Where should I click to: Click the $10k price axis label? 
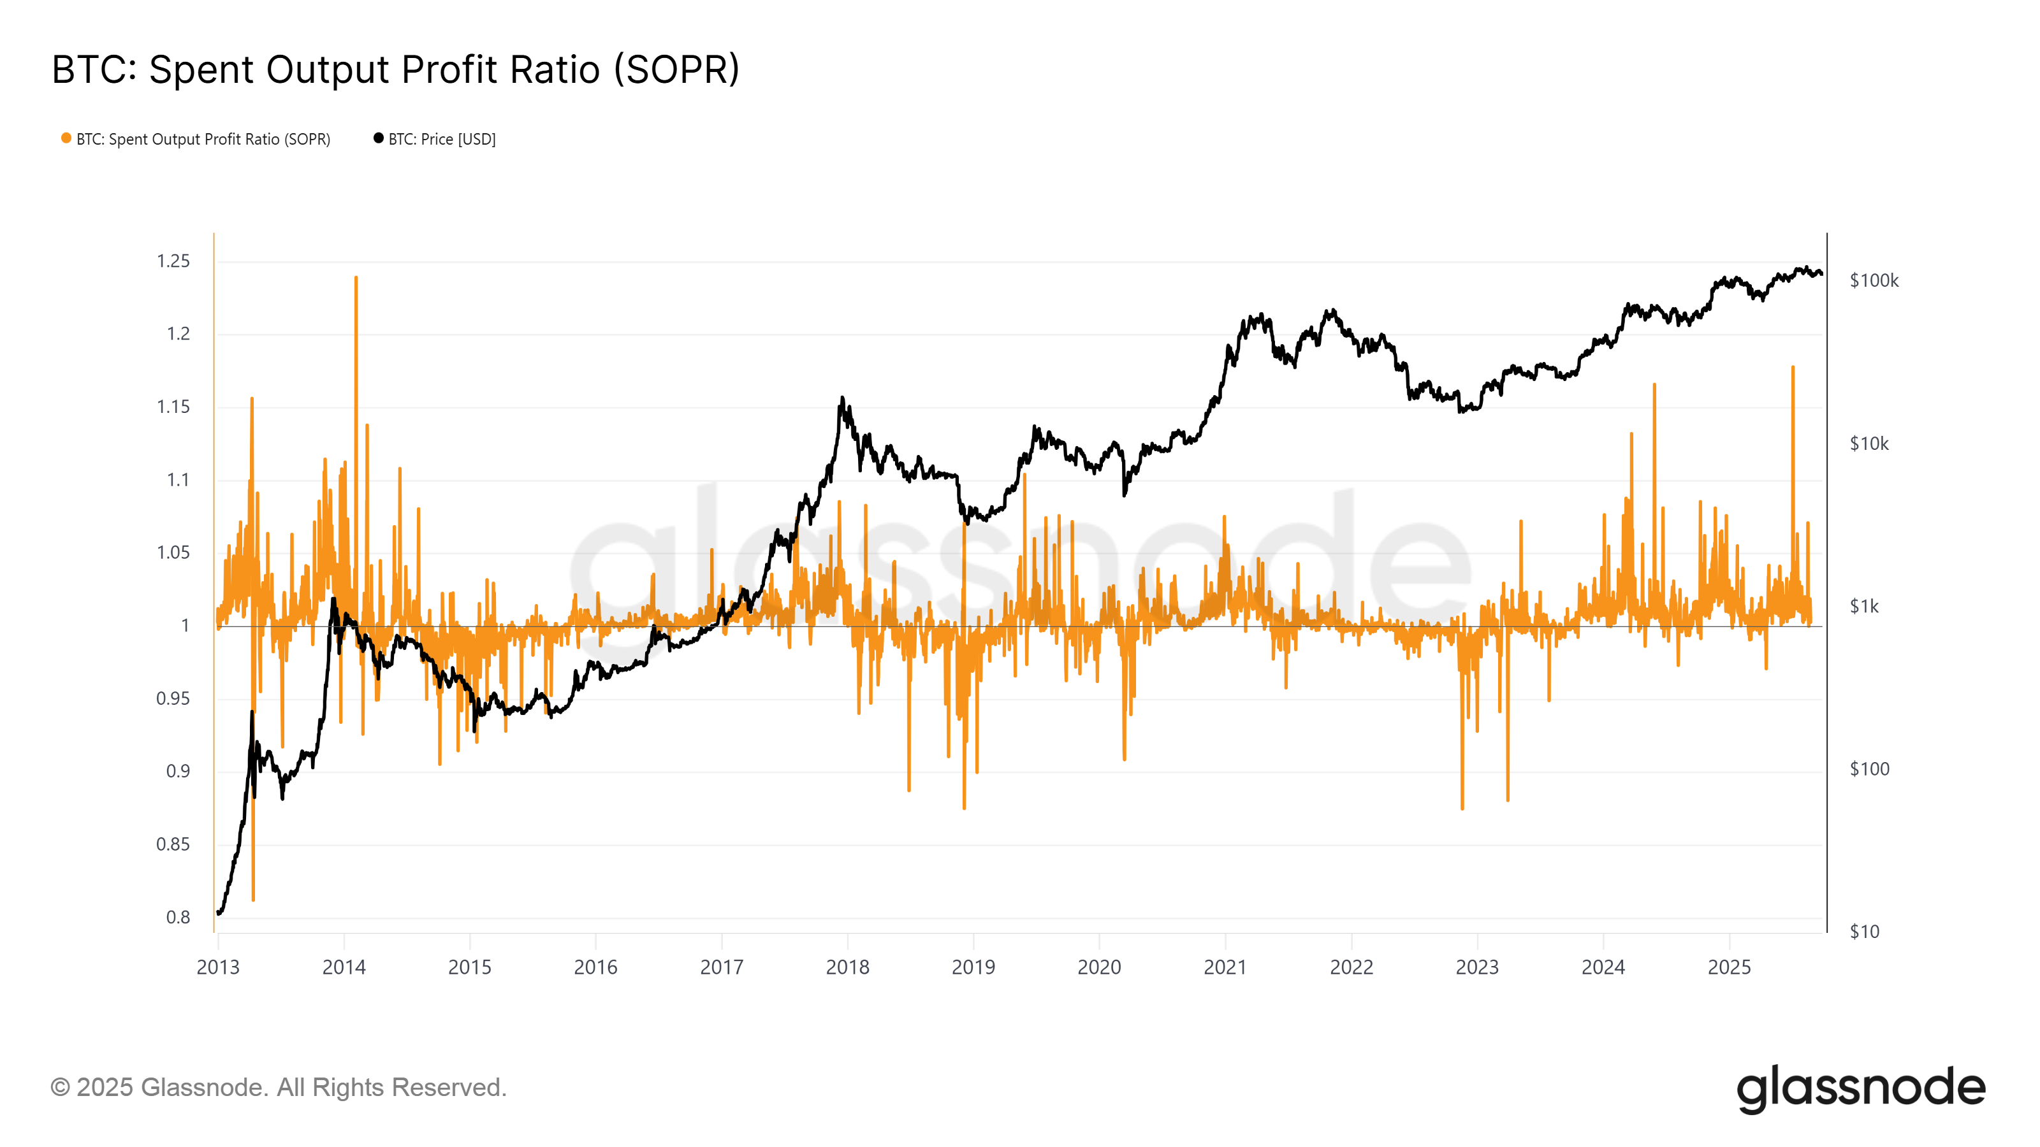[x=1869, y=444]
